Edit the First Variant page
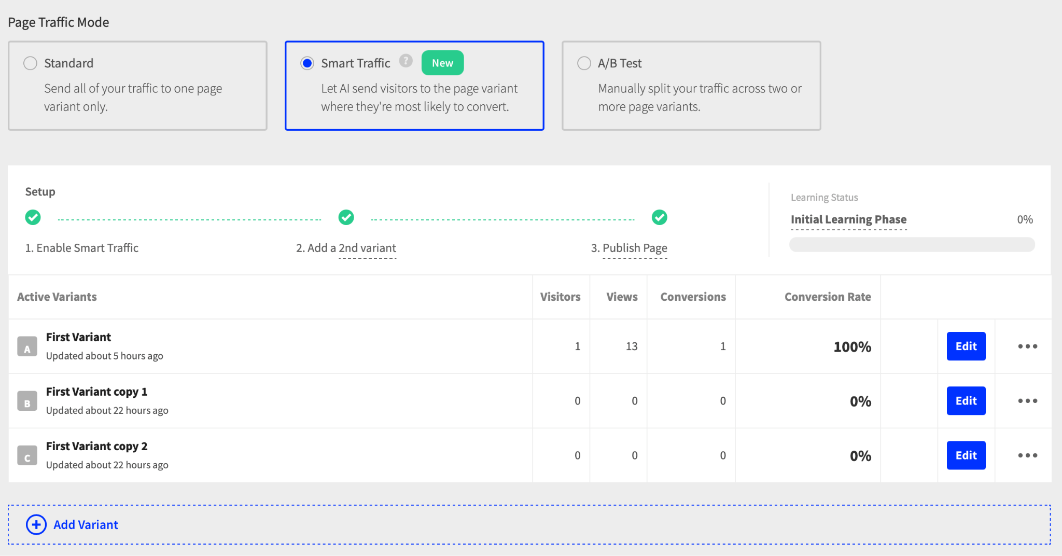This screenshot has width=1062, height=556. pos(966,346)
